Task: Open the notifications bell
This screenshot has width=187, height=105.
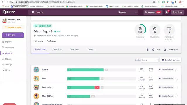Action: [167, 12]
